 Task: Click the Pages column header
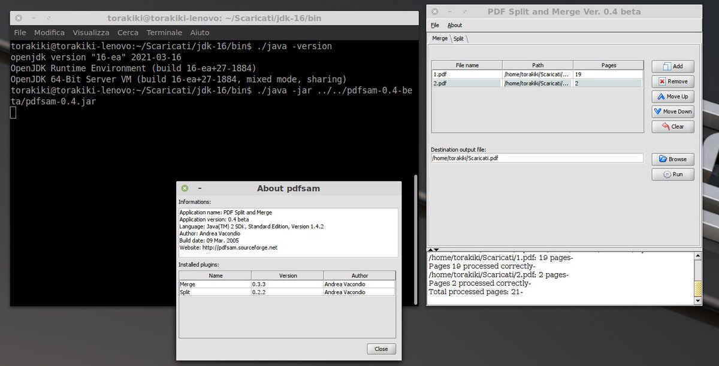(x=608, y=65)
